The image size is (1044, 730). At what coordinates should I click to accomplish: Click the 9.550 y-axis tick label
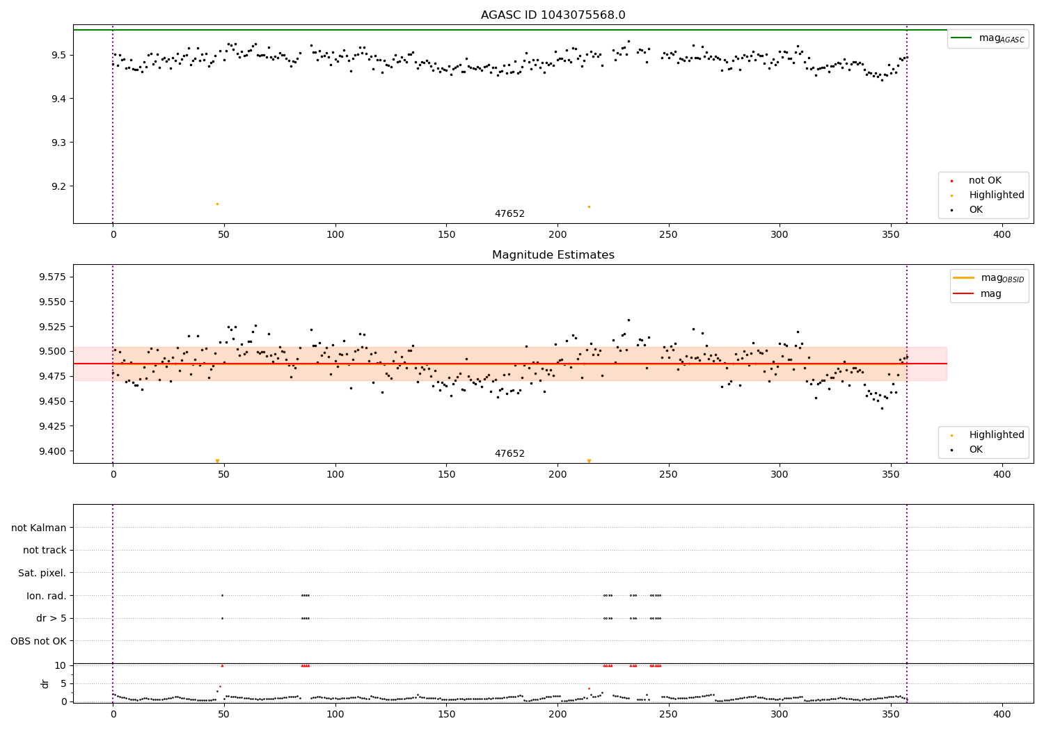[x=53, y=302]
